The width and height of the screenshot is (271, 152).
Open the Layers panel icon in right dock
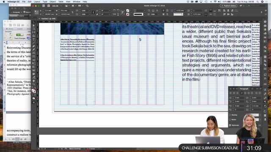pyautogui.click(x=265, y=30)
